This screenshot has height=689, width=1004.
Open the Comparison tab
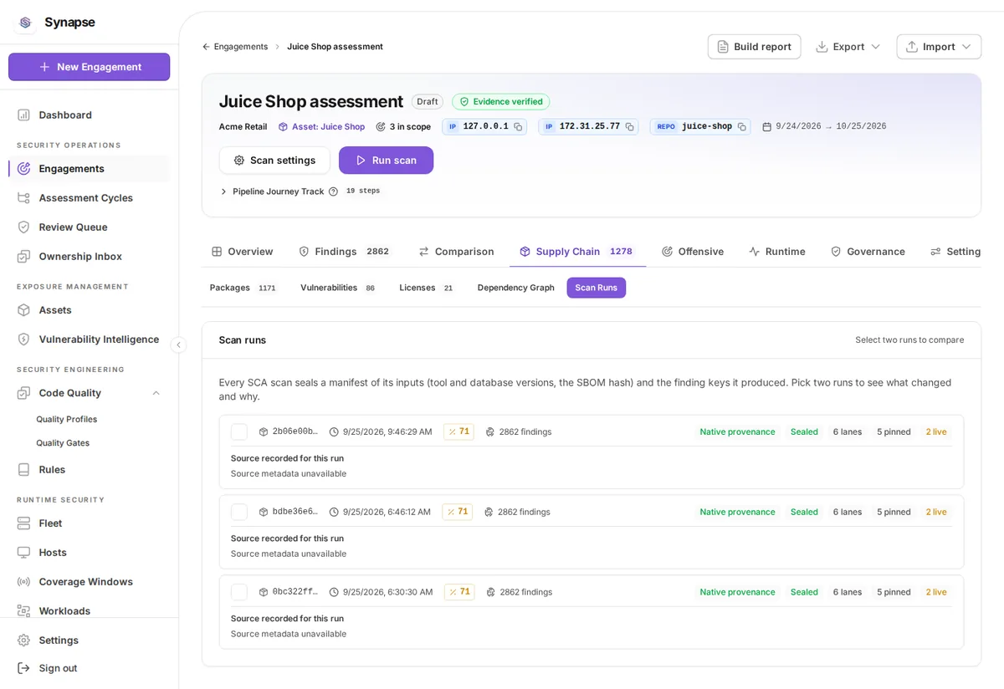pyautogui.click(x=456, y=252)
